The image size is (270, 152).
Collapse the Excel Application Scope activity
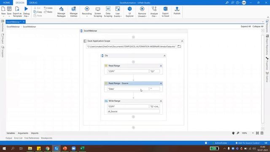182,41
